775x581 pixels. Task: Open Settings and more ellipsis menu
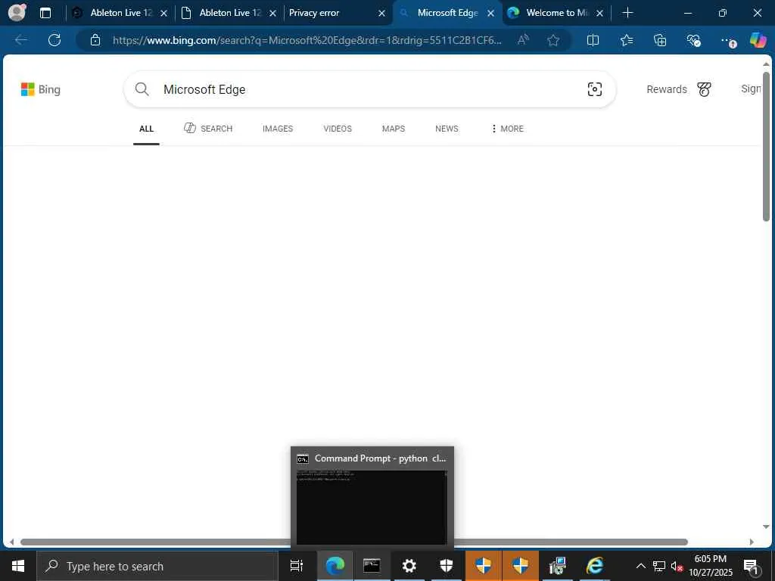727,41
